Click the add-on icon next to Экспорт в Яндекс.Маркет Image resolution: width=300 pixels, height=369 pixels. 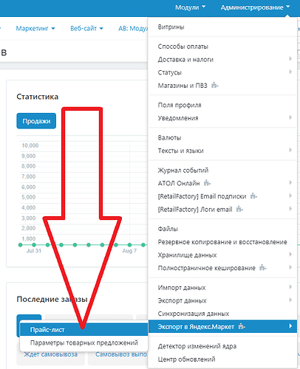tap(242, 326)
